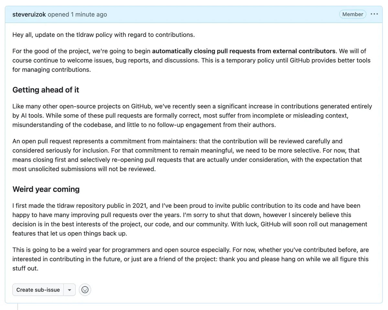Screen dimensions: 388x310
Task: Click the "1 minute ago" timestamp
Action: click(x=89, y=15)
